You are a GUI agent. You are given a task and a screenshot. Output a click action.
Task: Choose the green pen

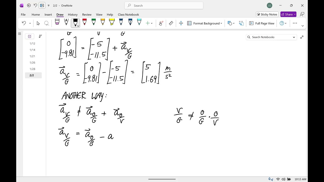click(94, 22)
